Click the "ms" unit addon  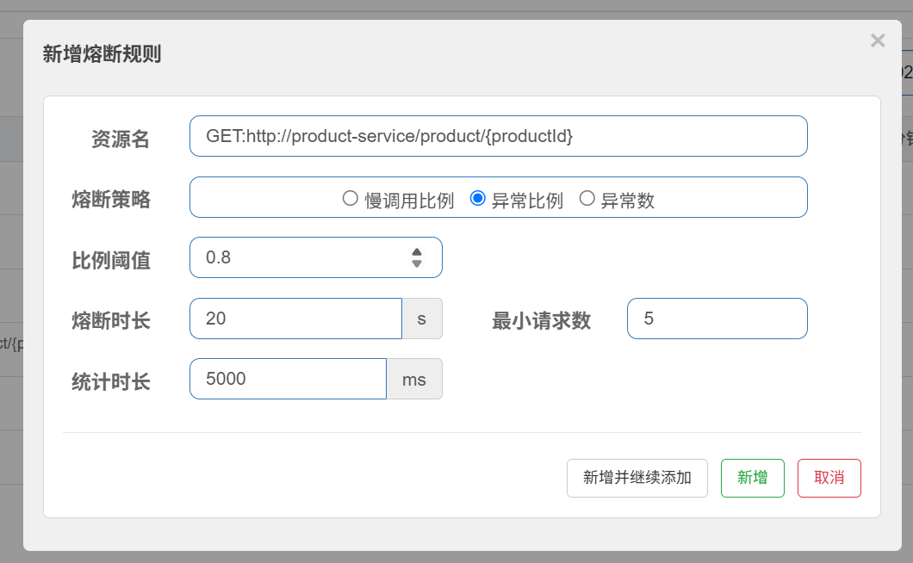coord(414,379)
